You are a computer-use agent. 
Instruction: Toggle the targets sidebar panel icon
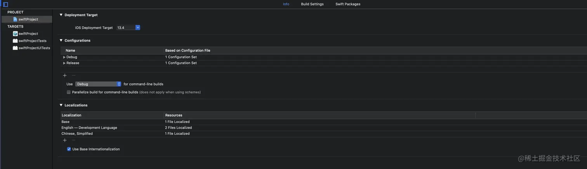5,4
